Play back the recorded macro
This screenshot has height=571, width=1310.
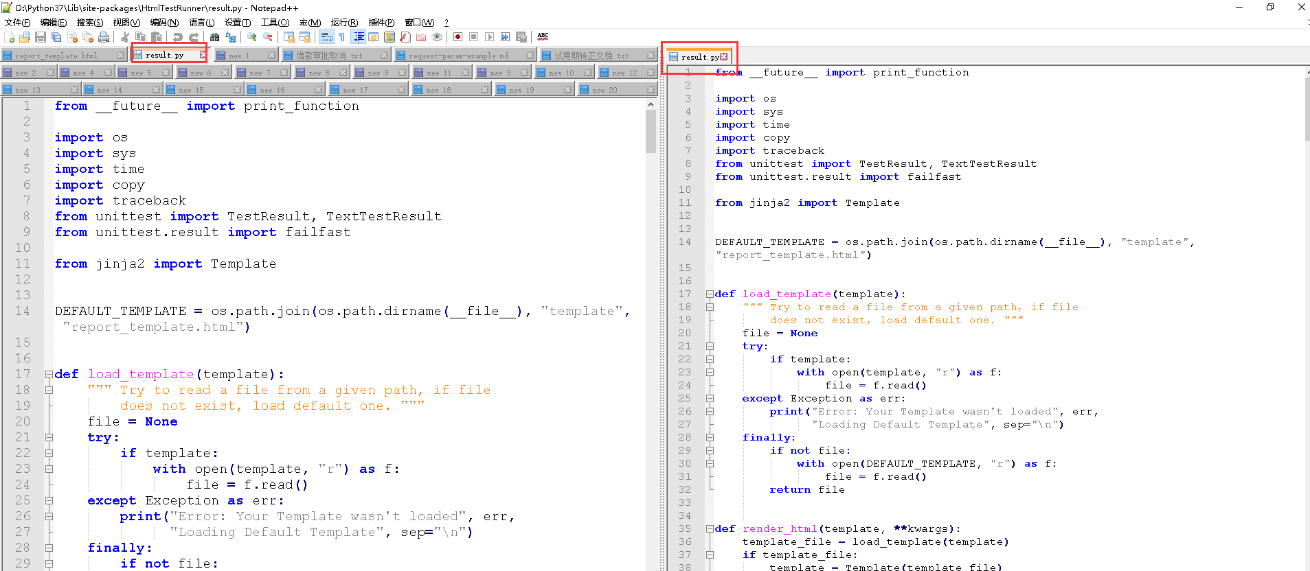(489, 37)
